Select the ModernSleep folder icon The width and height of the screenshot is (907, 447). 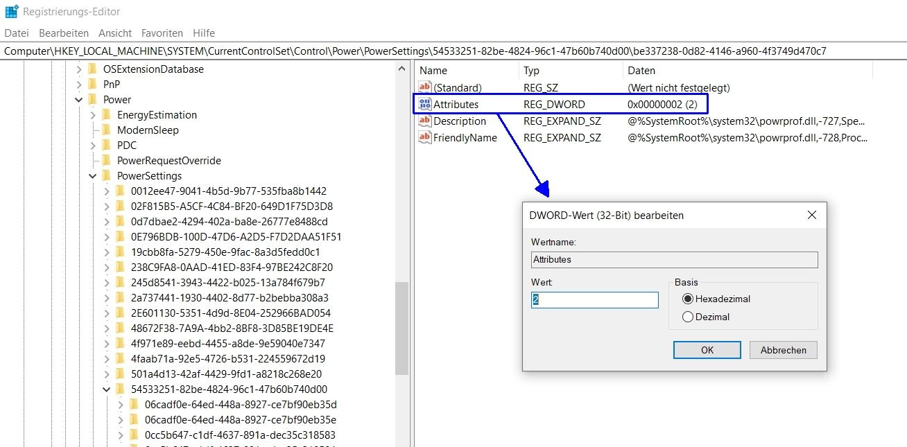coord(107,130)
